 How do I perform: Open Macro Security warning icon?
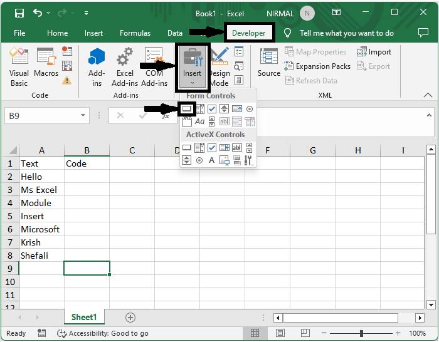click(66, 81)
